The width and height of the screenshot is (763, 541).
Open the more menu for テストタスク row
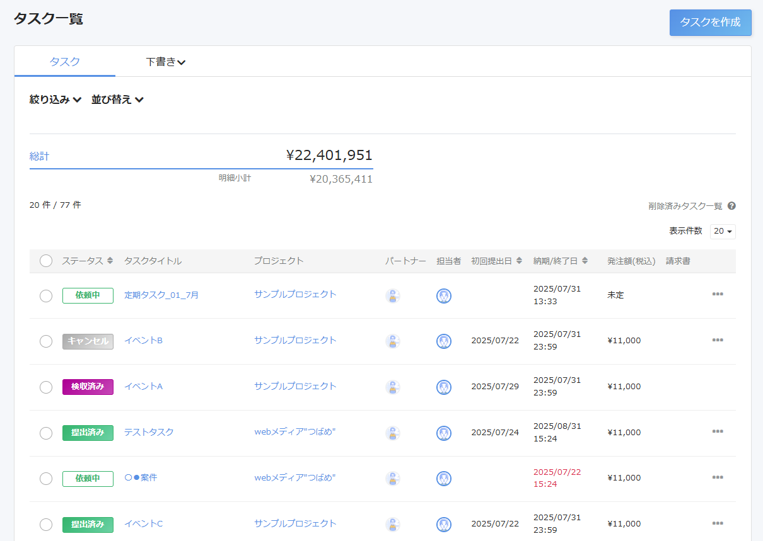[x=718, y=431]
